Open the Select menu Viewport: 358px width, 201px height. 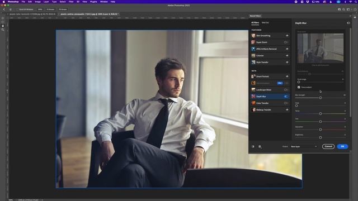pyautogui.click(x=63, y=2)
